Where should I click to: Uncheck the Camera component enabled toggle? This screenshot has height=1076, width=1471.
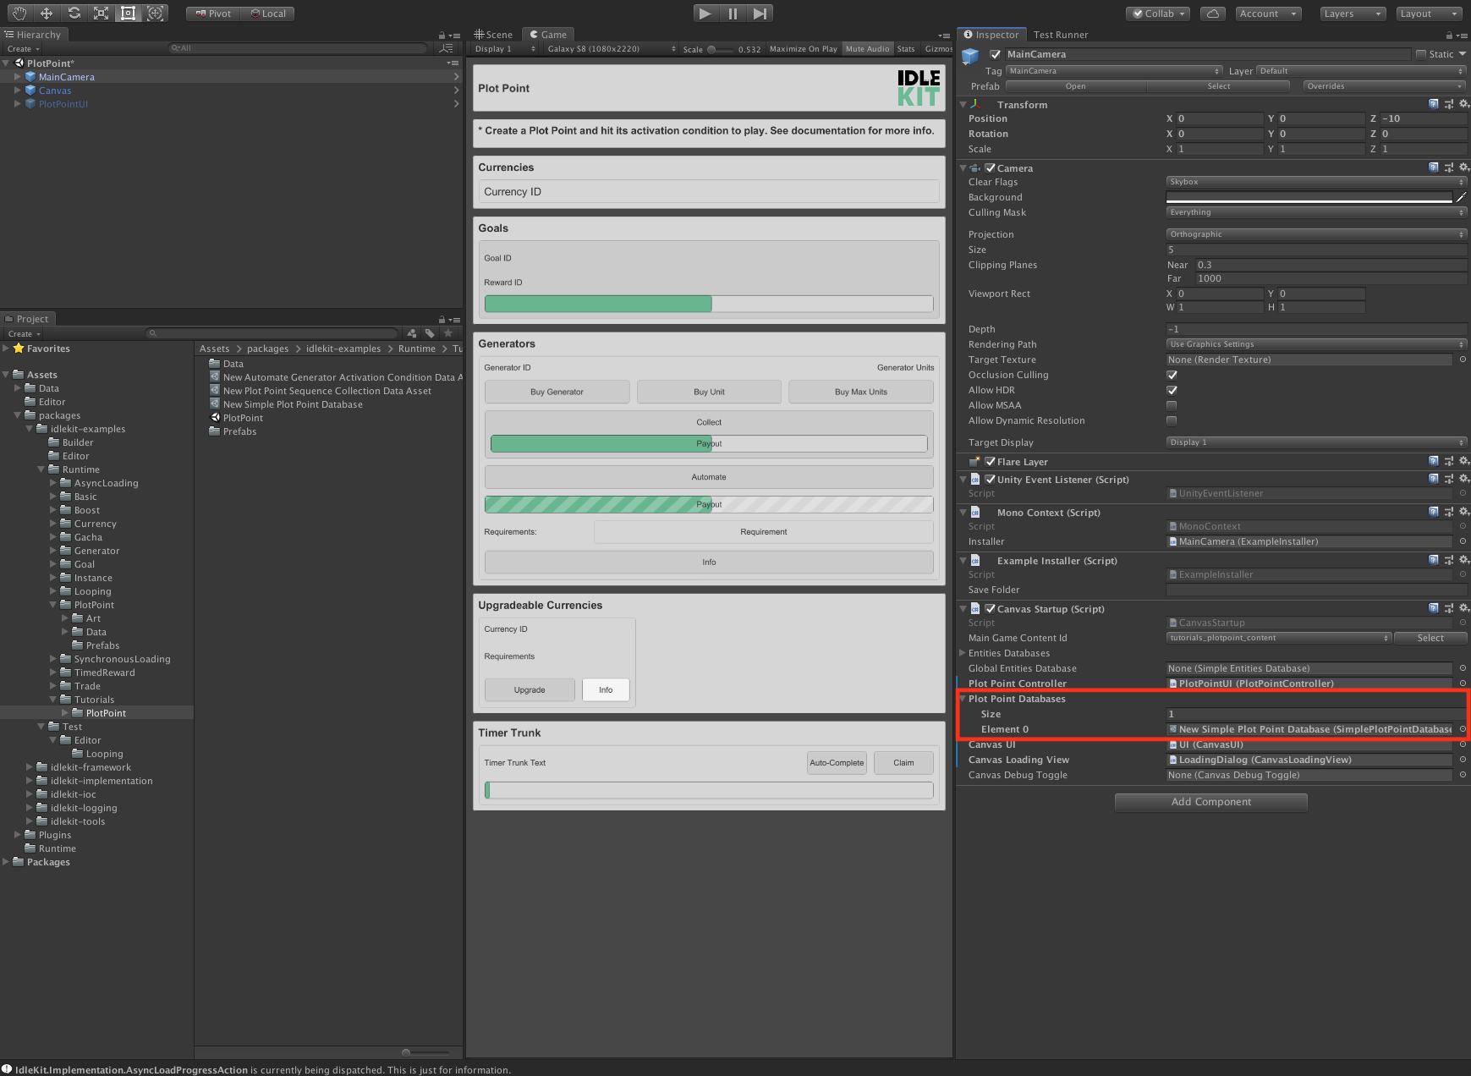tap(990, 167)
